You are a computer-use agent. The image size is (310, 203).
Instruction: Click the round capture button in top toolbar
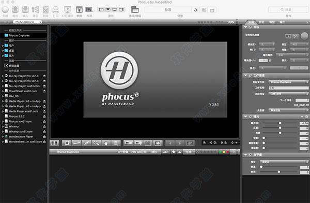(5, 9)
